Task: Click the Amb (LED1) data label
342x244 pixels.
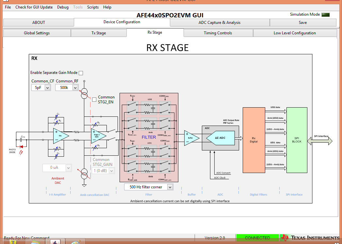Action: pyautogui.click(x=275, y=151)
